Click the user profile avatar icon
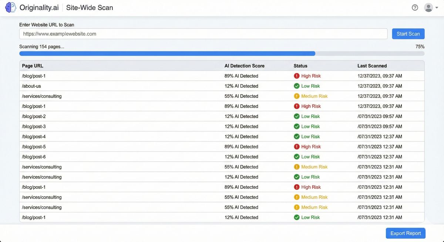The height and width of the screenshot is (242, 444). [428, 7]
